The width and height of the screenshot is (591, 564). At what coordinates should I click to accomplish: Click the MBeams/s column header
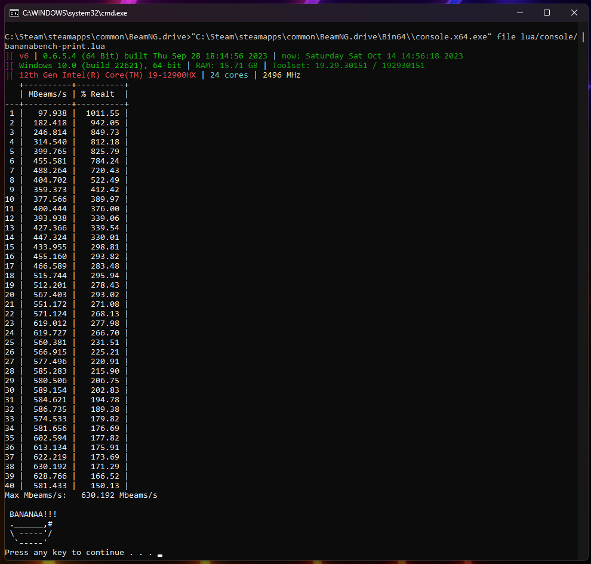(48, 94)
